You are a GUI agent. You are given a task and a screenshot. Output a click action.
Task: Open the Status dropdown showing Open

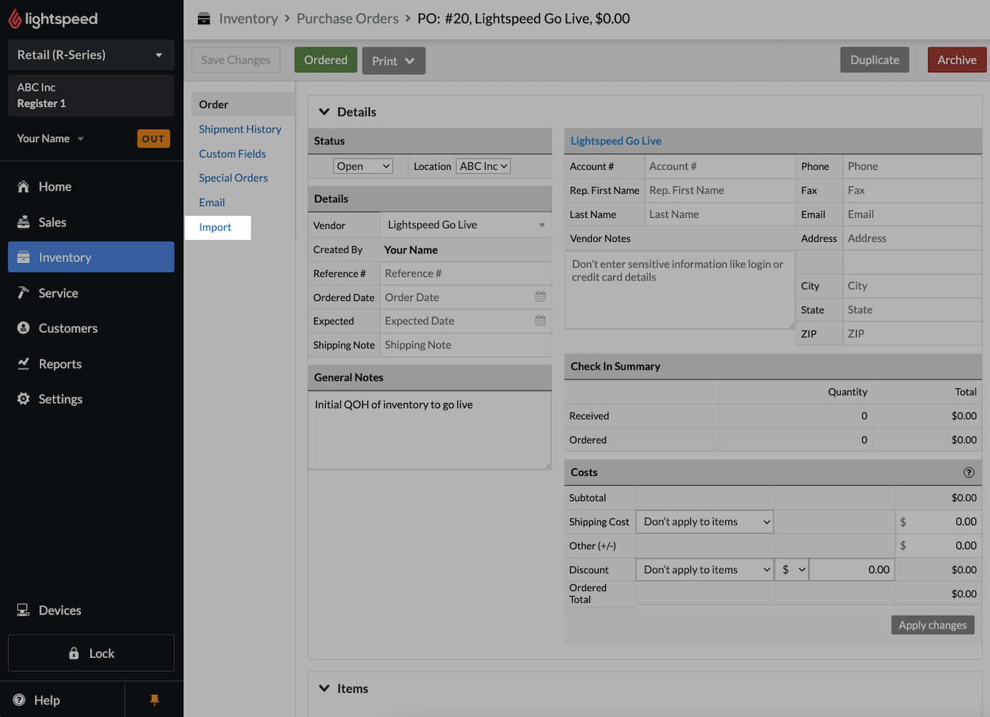point(363,166)
